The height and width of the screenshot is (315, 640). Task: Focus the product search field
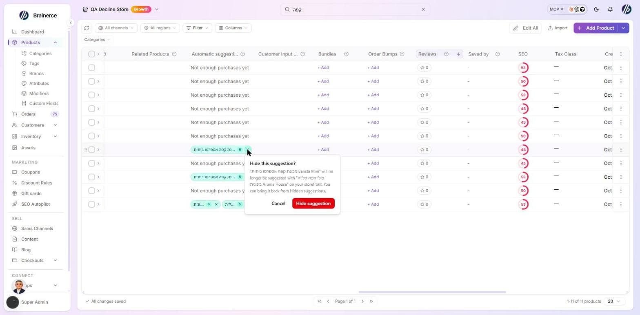355,9
